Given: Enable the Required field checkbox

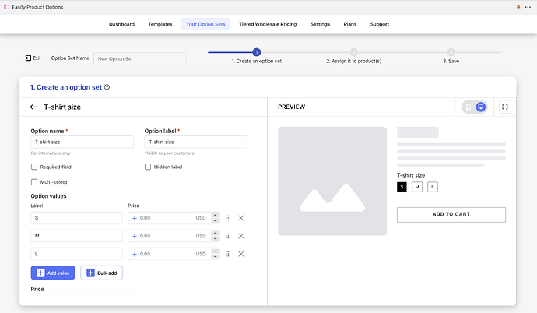Looking at the screenshot, I should point(34,167).
